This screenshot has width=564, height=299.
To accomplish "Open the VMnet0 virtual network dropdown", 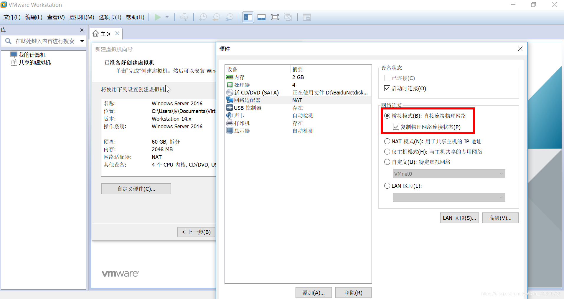I will click(449, 174).
